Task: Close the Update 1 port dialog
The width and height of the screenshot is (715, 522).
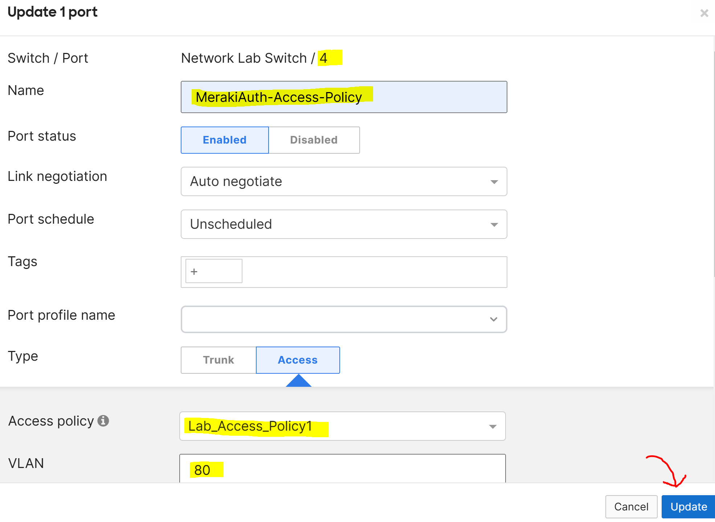Action: pyautogui.click(x=704, y=13)
